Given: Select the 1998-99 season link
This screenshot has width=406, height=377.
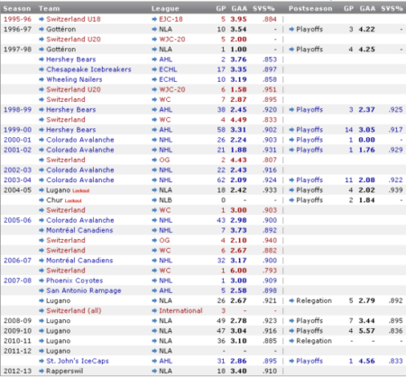Looking at the screenshot, I should tap(17, 109).
